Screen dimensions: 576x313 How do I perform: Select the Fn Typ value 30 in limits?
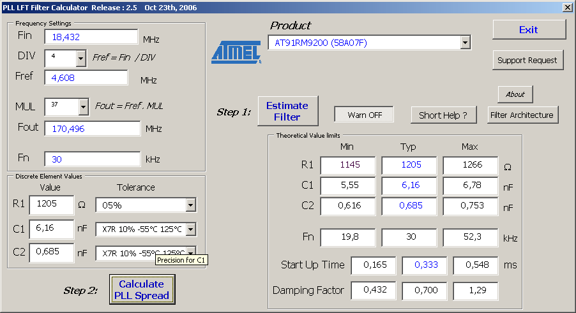[409, 238]
